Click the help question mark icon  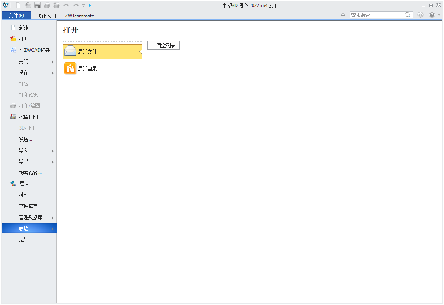(432, 15)
